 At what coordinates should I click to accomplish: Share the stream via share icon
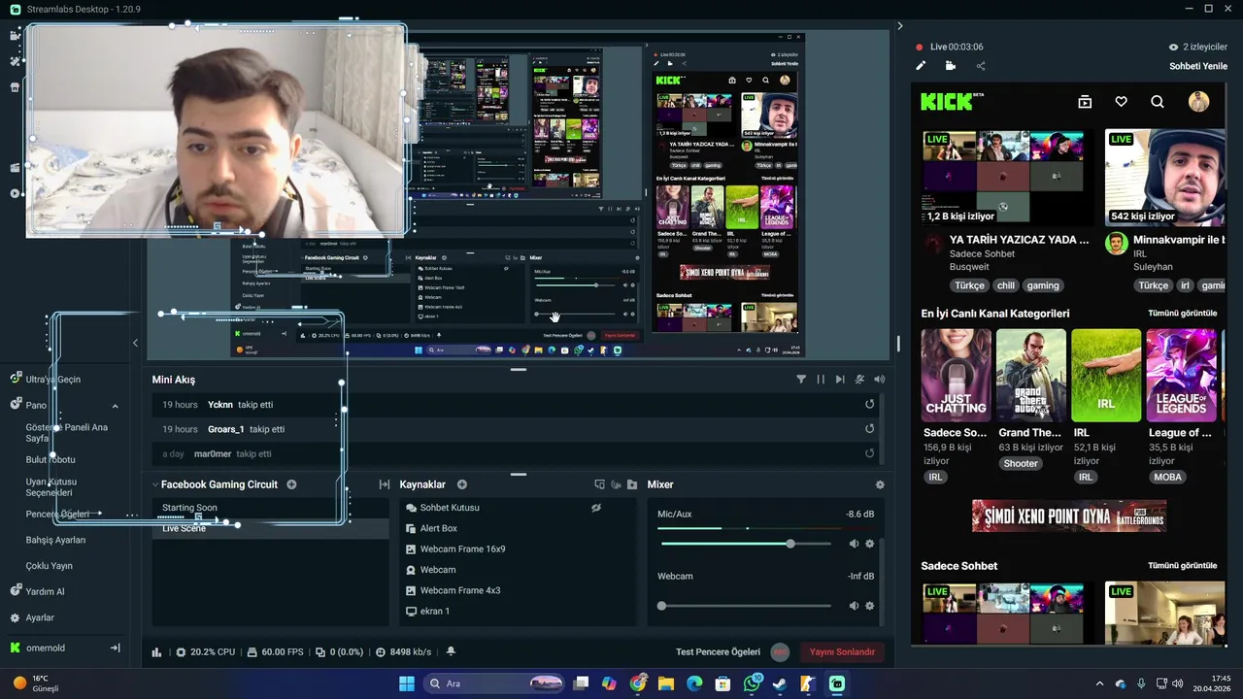980,66
